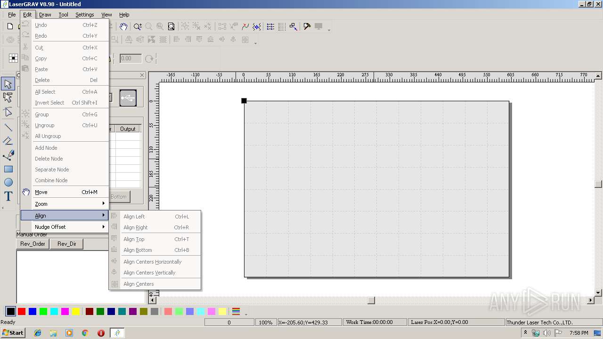Choose Move in the Edit menu
603x339 pixels.
[65, 192]
